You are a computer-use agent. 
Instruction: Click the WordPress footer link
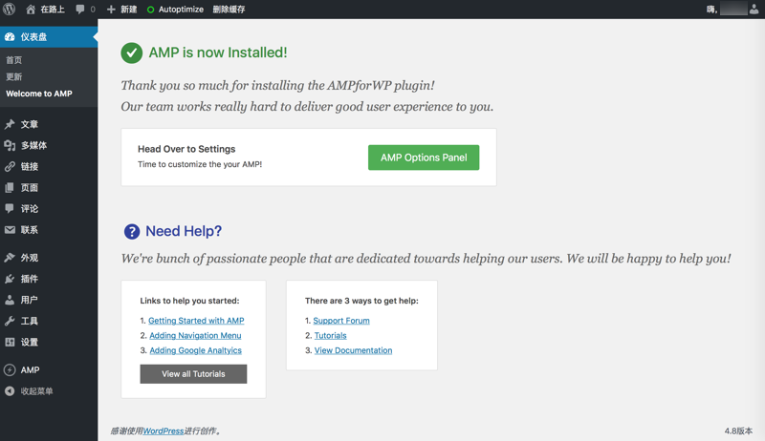(163, 430)
